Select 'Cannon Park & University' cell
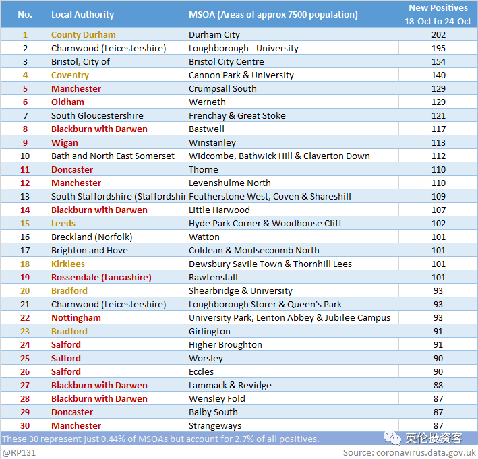 [241, 75]
